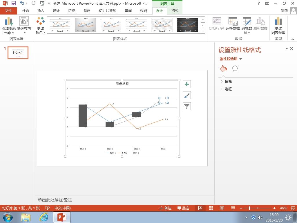Open Internet Explorer from taskbar
This screenshot has height=223, width=297.
click(44, 217)
